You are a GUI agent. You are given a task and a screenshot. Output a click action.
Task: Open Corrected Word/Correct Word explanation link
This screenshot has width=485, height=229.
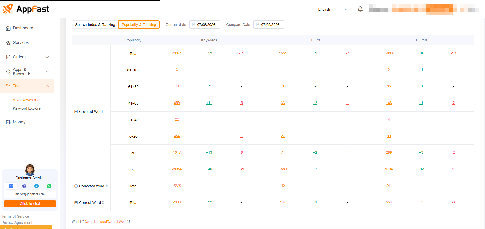click(105, 222)
